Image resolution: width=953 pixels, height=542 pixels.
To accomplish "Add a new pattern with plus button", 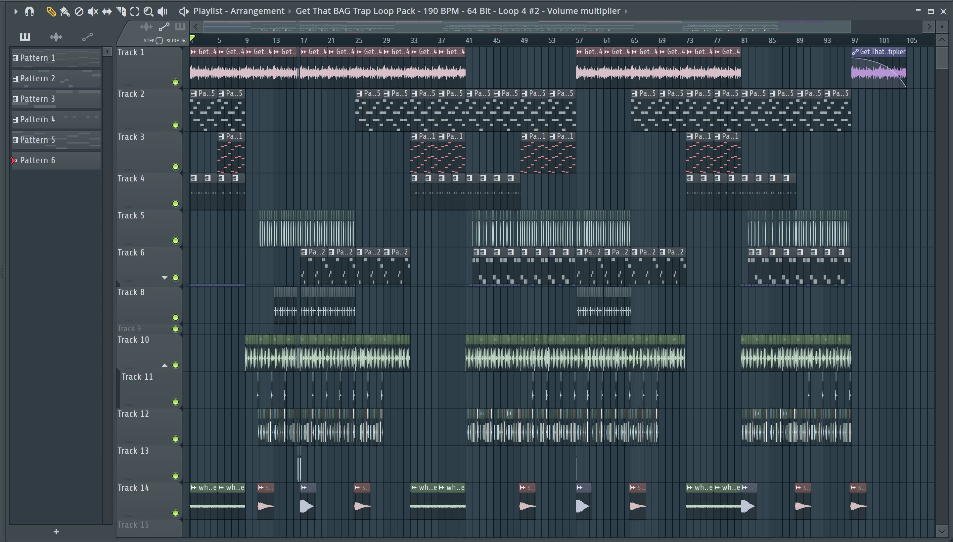I will click(56, 531).
